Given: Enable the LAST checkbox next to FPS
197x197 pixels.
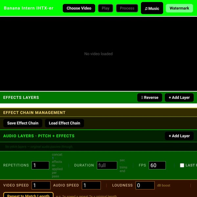Looking at the screenshot, I should pos(182,165).
